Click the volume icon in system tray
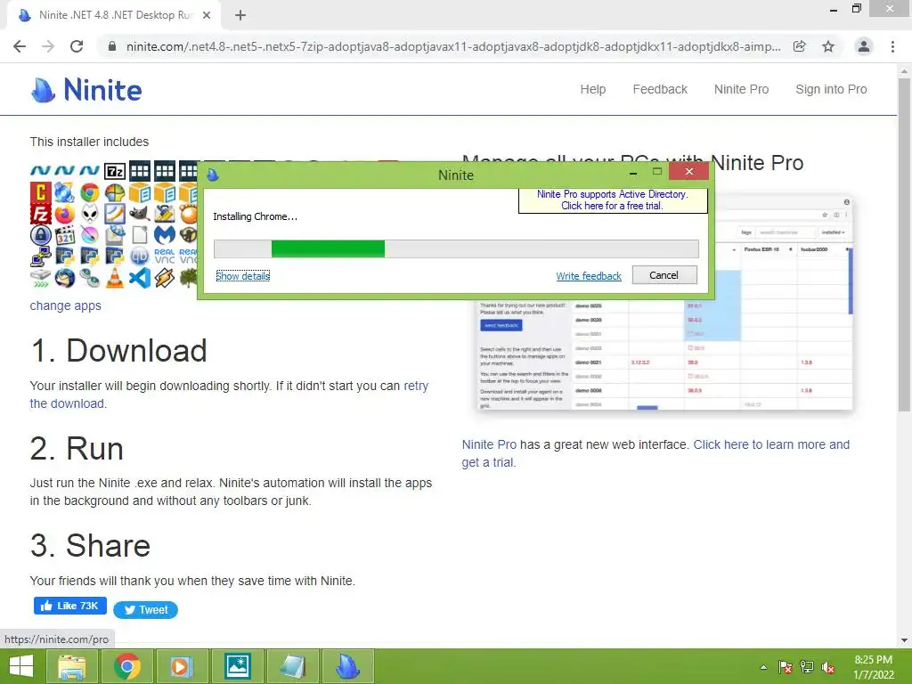 828,667
